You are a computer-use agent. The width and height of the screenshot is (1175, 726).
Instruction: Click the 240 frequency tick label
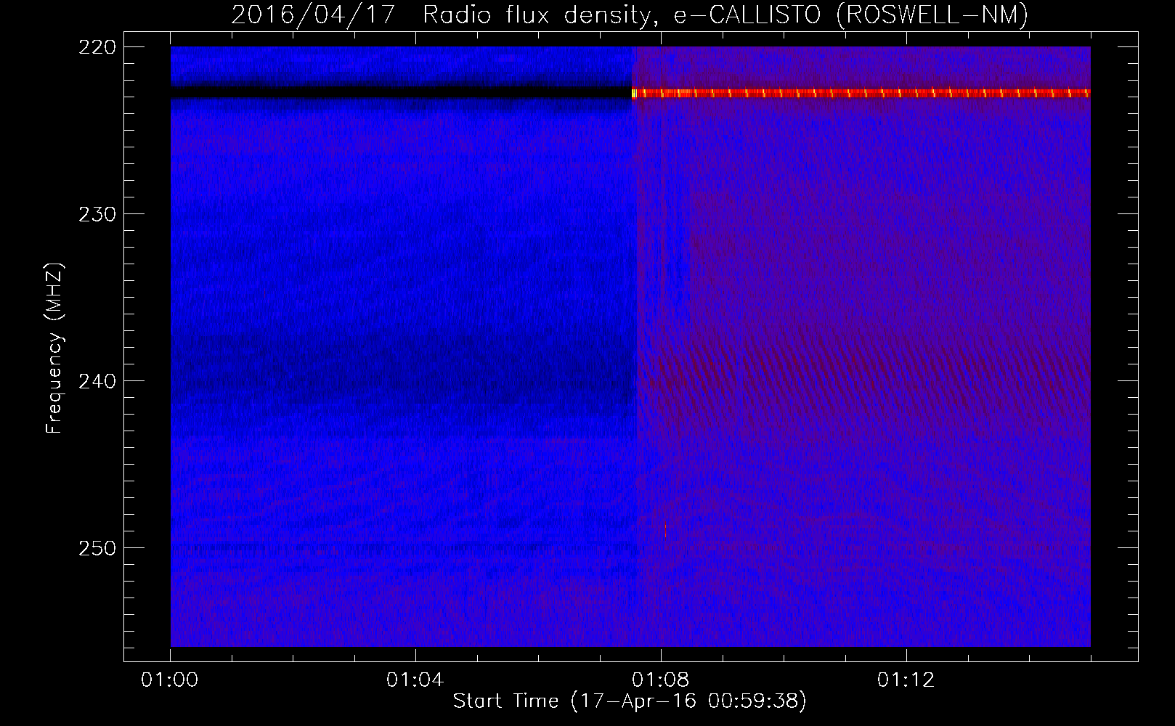[97, 381]
